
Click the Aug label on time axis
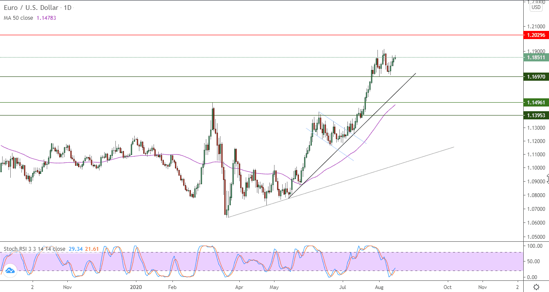pos(379,287)
